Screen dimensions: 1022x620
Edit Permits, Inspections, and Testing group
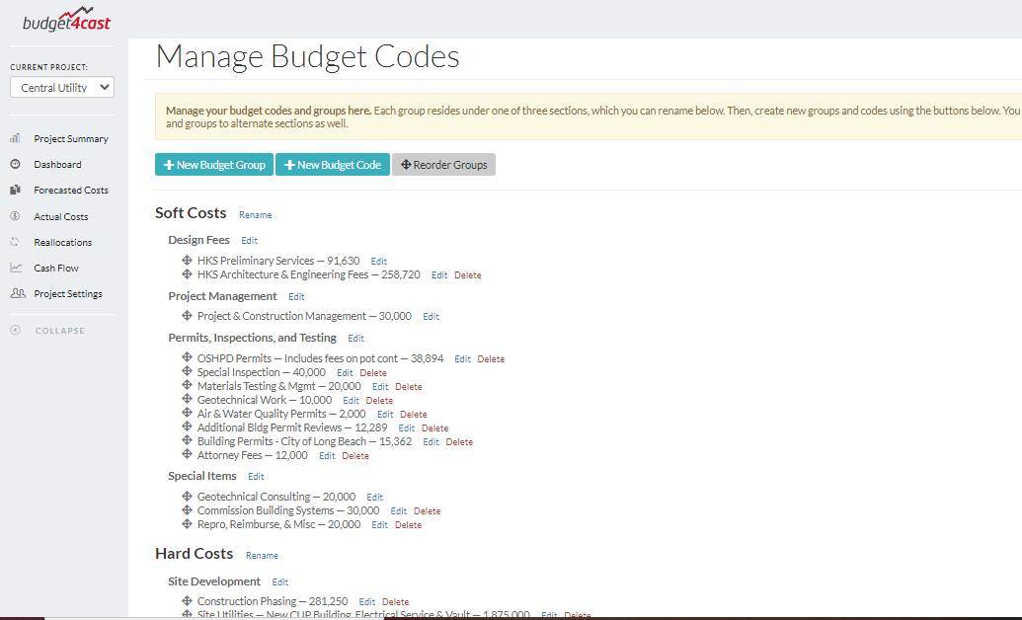pyautogui.click(x=355, y=339)
